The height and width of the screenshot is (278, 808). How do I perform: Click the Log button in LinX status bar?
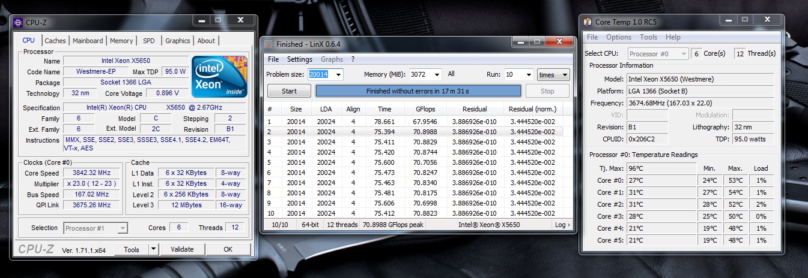(x=562, y=225)
